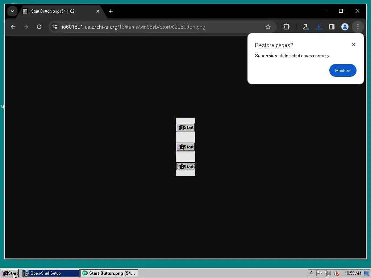Click the 10:59 AM taskbar clock
371x278 pixels.
tap(353, 273)
